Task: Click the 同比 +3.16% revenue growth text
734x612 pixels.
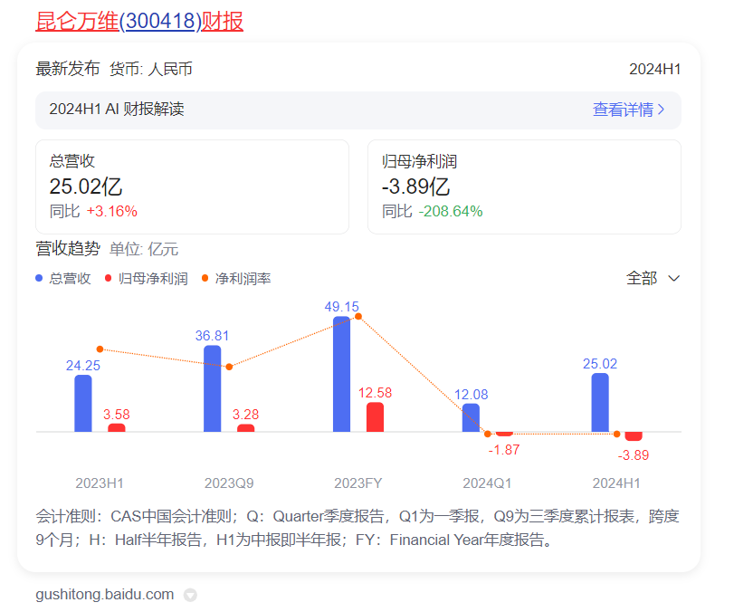Action: click(93, 211)
